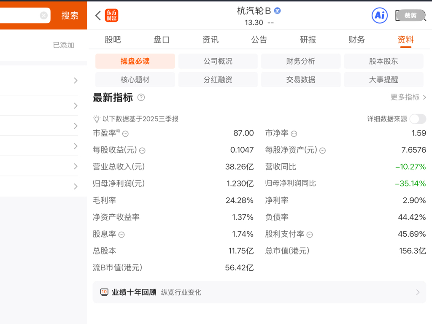Switch to 资讯 tab

pos(210,39)
